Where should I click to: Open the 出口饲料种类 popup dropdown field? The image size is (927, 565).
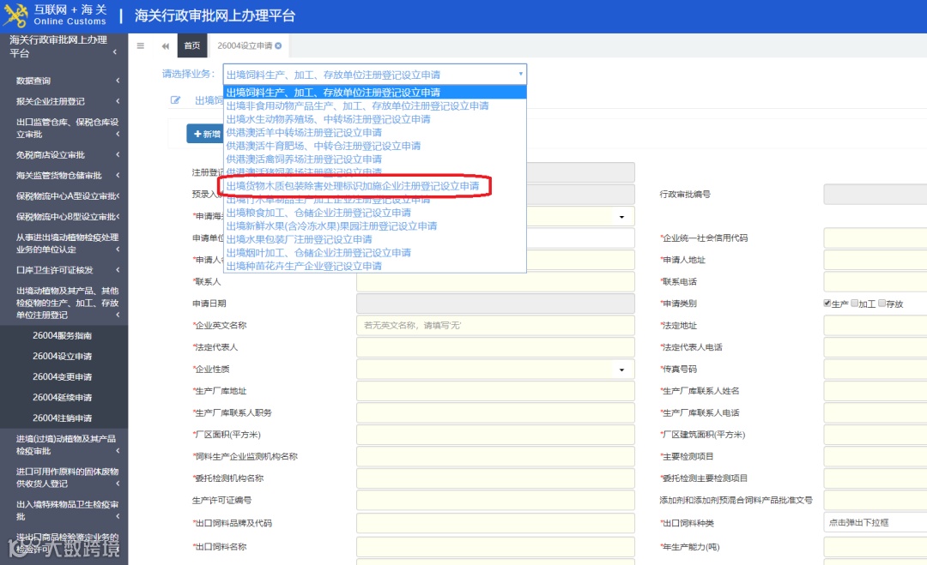click(875, 522)
